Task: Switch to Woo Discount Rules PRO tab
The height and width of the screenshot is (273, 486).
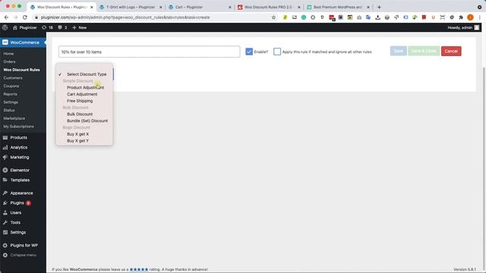Action: point(268,7)
